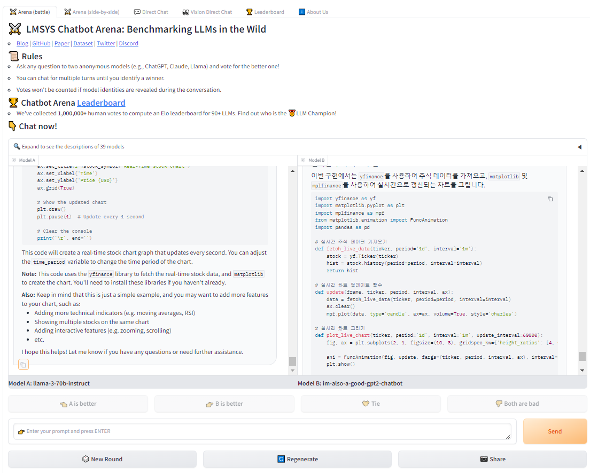Vote that B is better
Viewport: 590px width, 473px height.
pyautogui.click(x=224, y=404)
